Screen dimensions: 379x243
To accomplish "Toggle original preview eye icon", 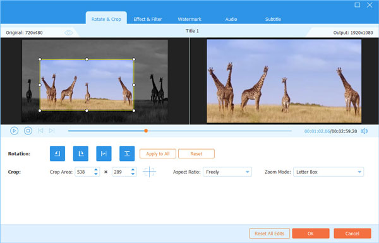I will 69,33.
